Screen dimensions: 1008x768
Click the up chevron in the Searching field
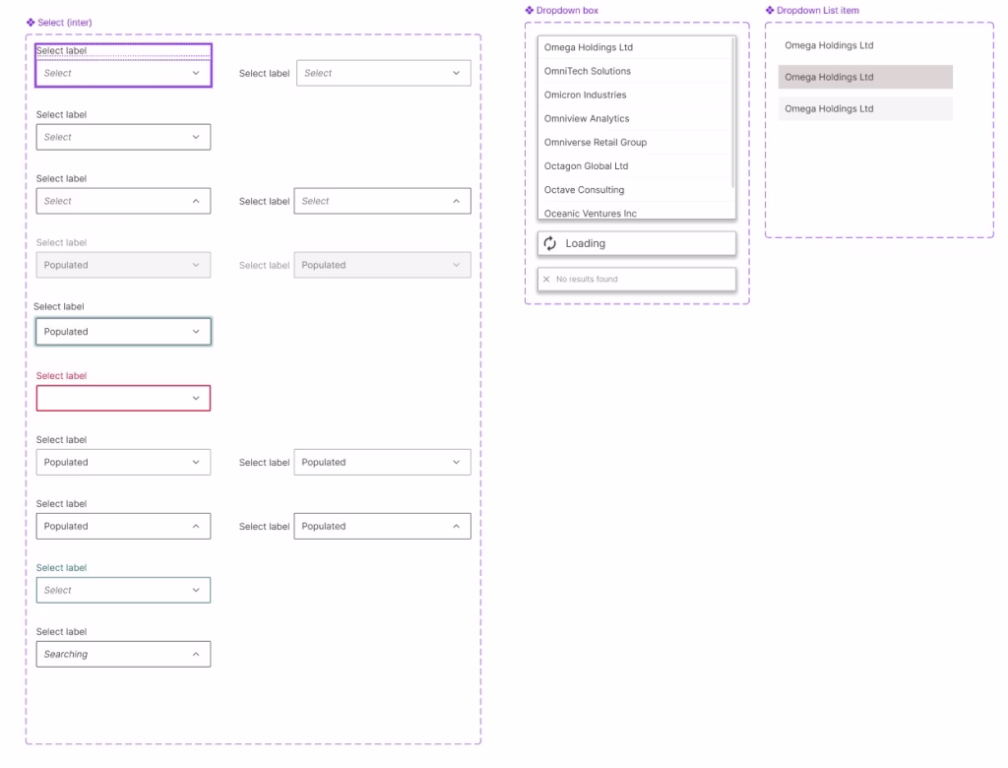(x=195, y=654)
